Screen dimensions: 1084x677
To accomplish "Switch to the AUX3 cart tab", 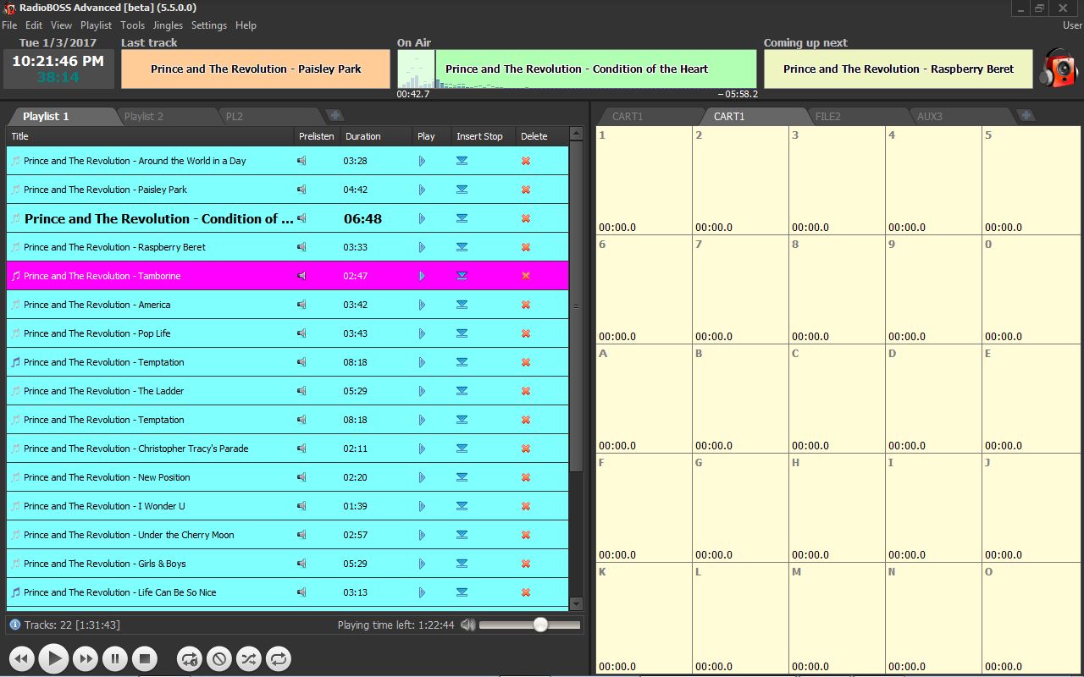I will 930,116.
